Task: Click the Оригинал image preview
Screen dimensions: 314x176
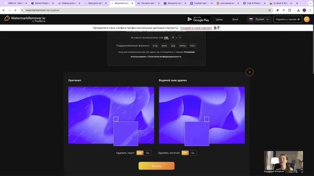Action: click(111, 115)
